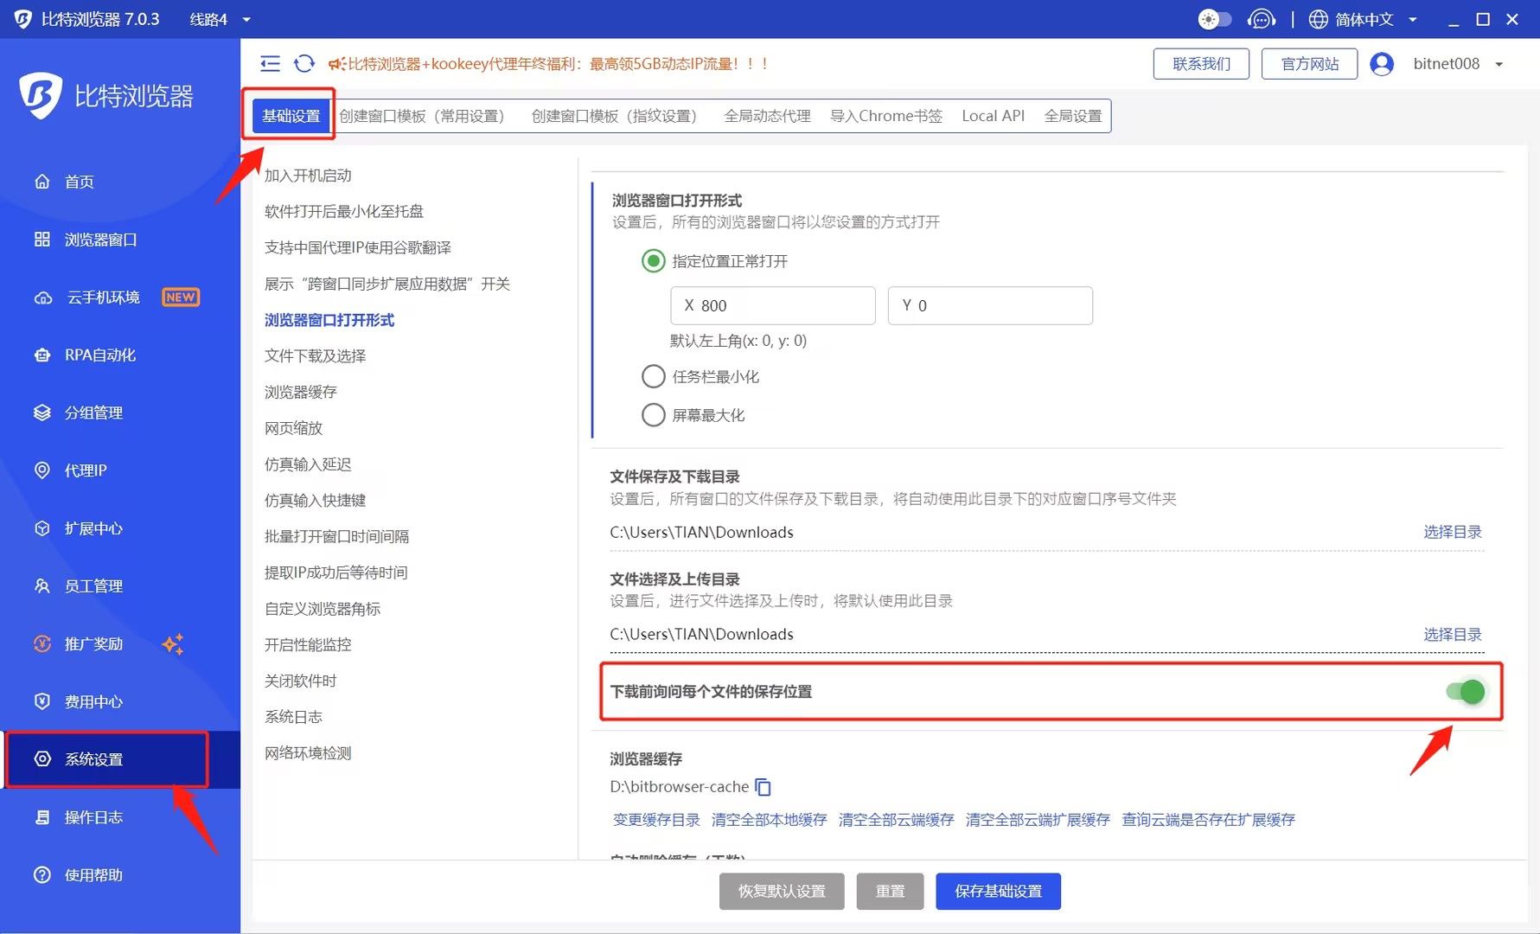Click 恢复默认设置 button
Screen dimensions: 1540x934
point(782,892)
